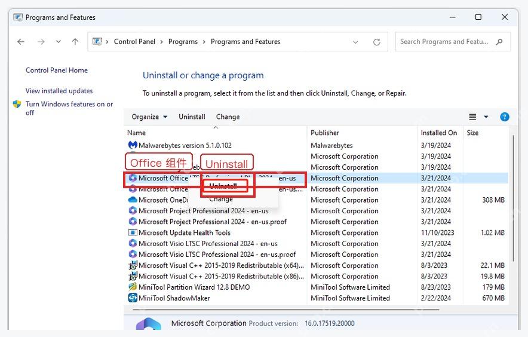Open help with the blue question icon

[505, 117]
